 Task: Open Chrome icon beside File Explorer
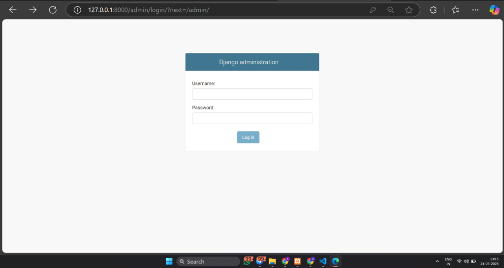click(x=285, y=261)
